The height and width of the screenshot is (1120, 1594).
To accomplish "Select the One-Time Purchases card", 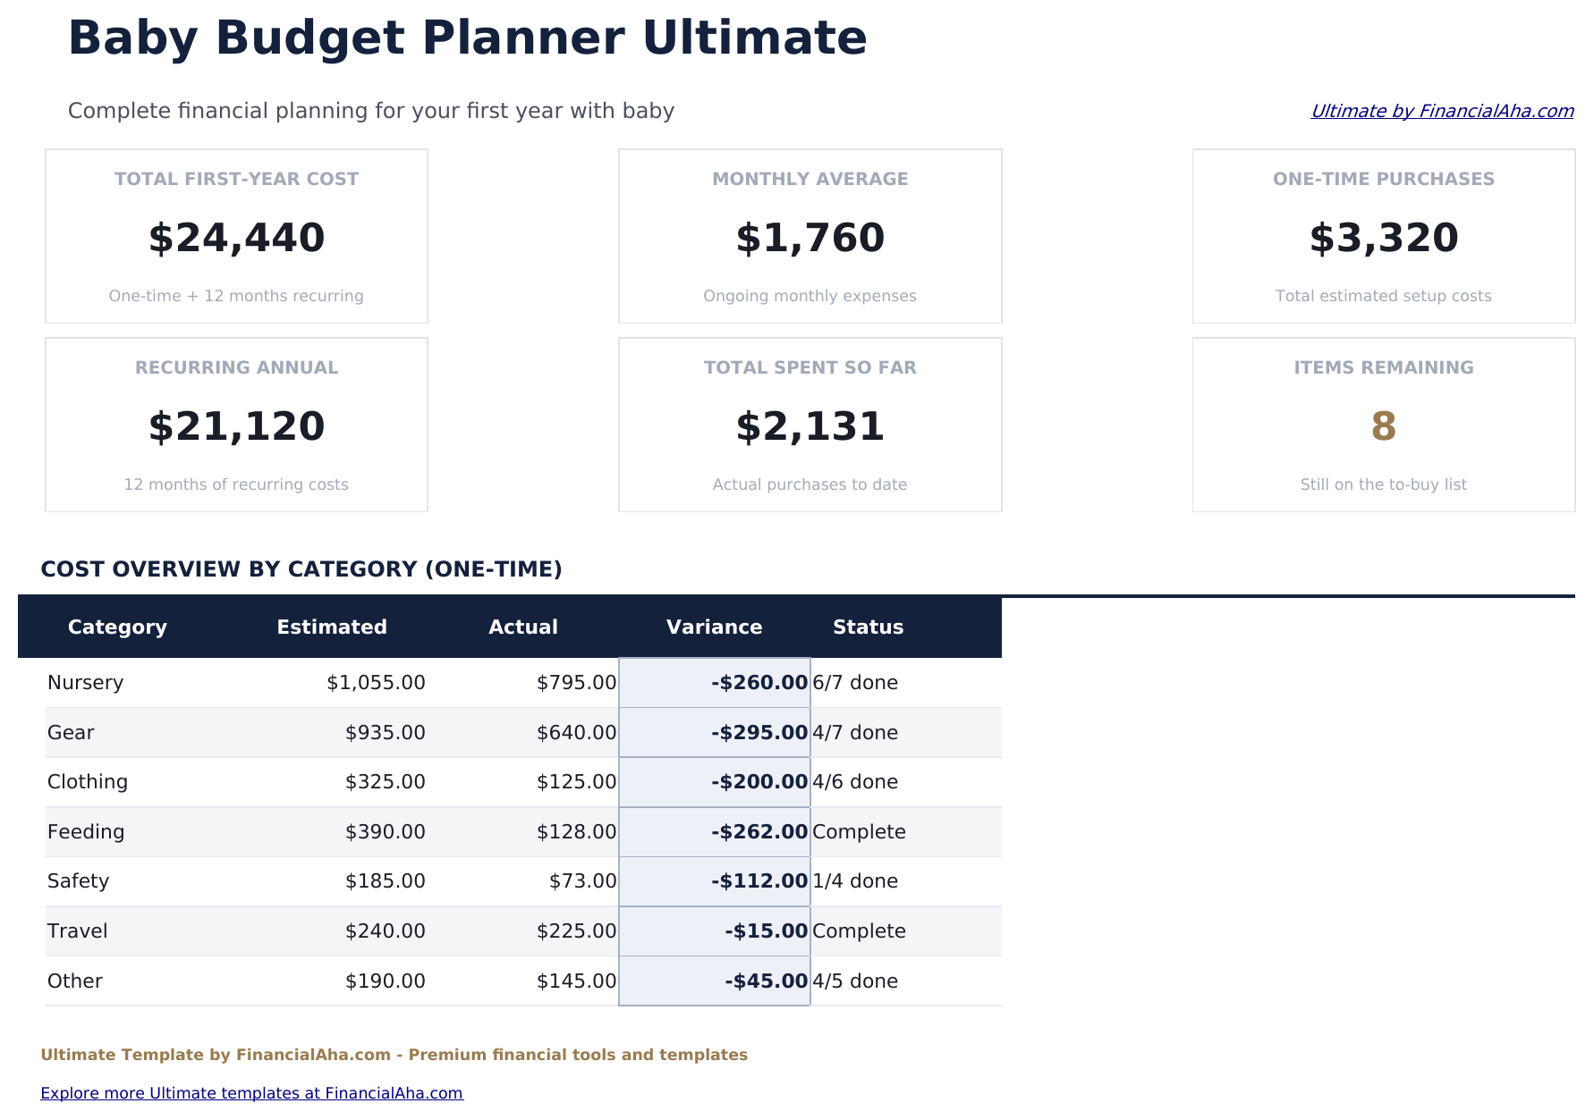I will [1383, 236].
